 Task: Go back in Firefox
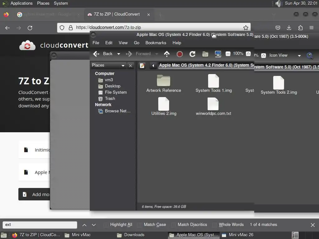(7, 28)
